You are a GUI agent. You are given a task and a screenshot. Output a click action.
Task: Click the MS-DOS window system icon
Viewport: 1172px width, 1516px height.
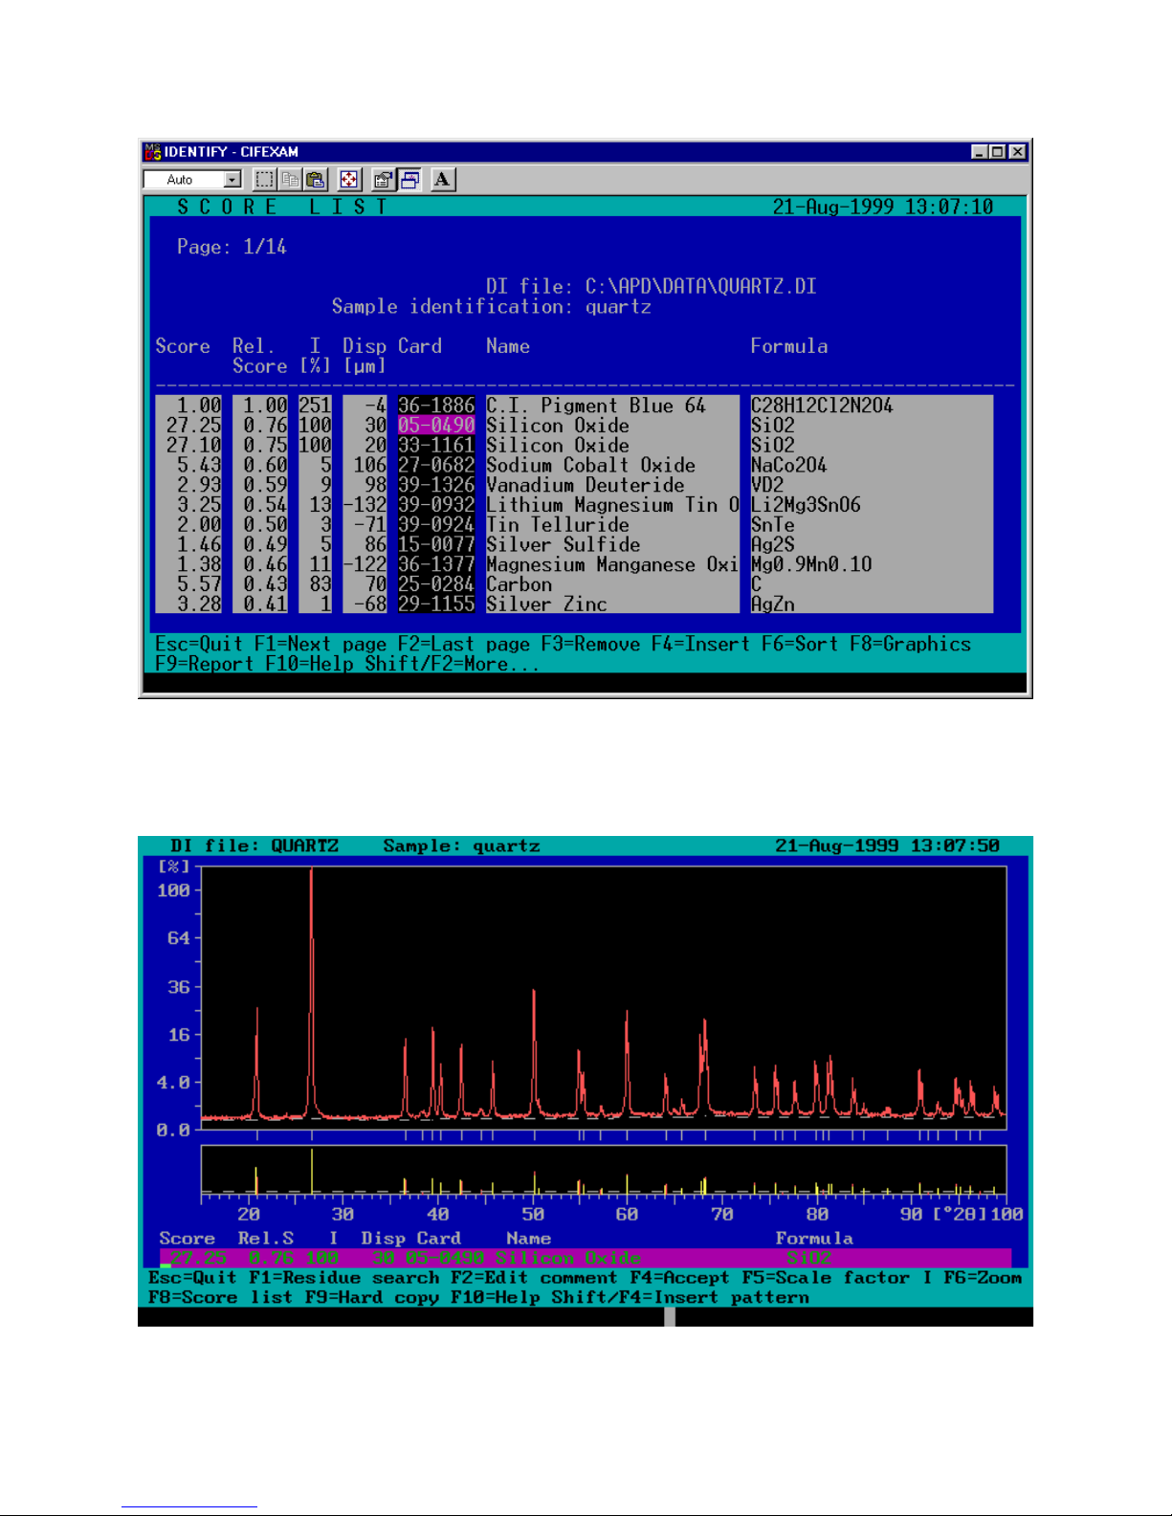[x=152, y=151]
